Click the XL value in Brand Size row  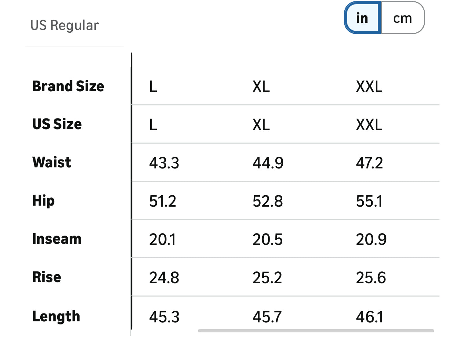tap(261, 86)
